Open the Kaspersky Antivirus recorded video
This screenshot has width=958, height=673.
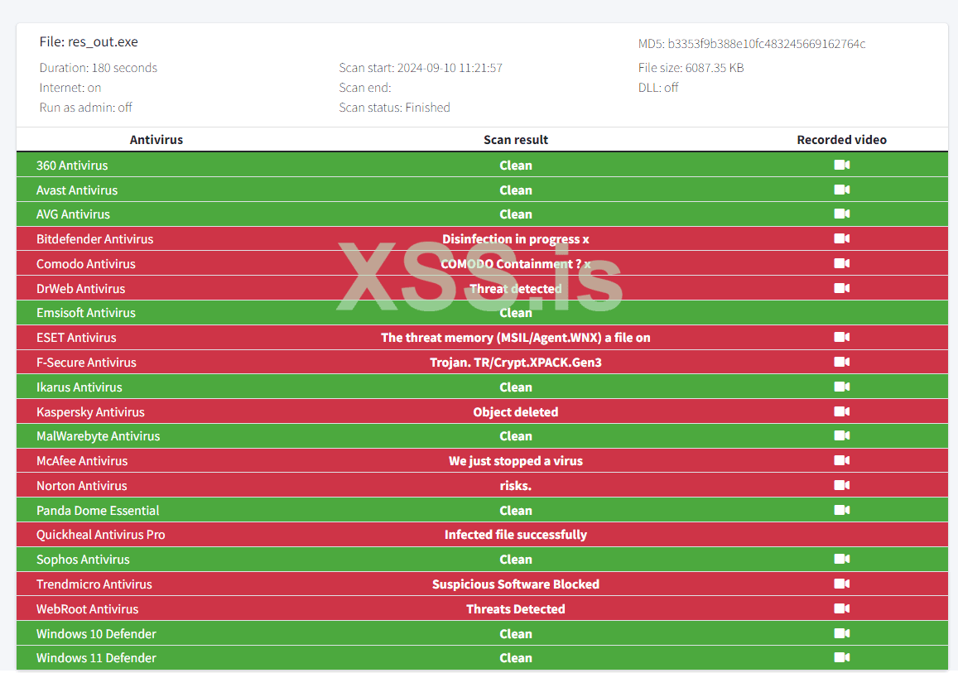pyautogui.click(x=841, y=411)
